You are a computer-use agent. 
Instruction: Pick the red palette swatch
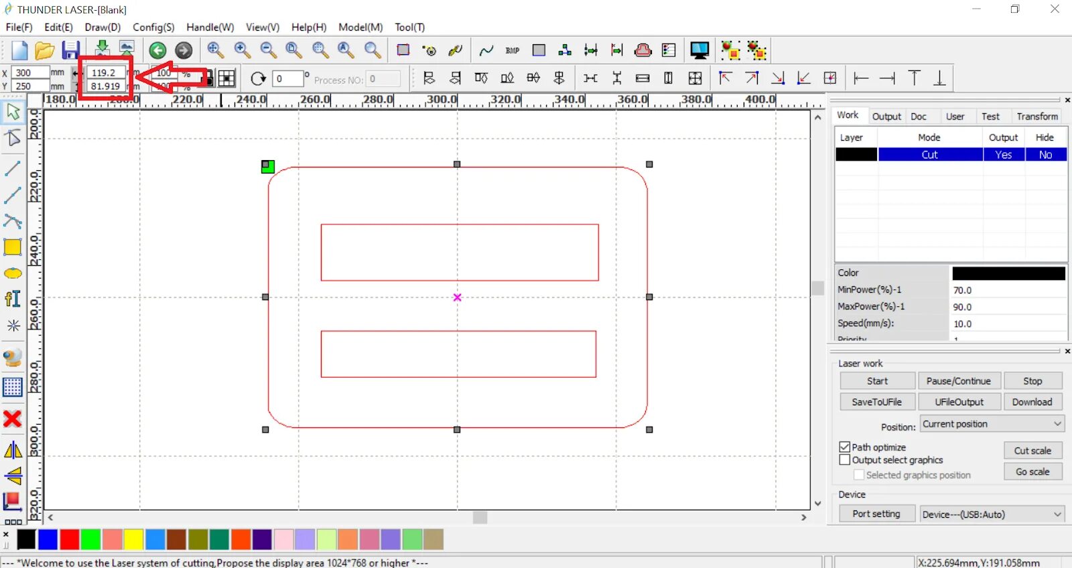pos(70,540)
